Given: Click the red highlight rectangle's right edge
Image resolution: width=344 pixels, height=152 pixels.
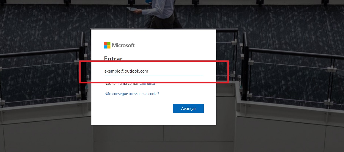Looking at the screenshot, I should point(228,72).
